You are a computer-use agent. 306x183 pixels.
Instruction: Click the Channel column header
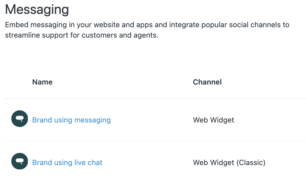tap(207, 82)
